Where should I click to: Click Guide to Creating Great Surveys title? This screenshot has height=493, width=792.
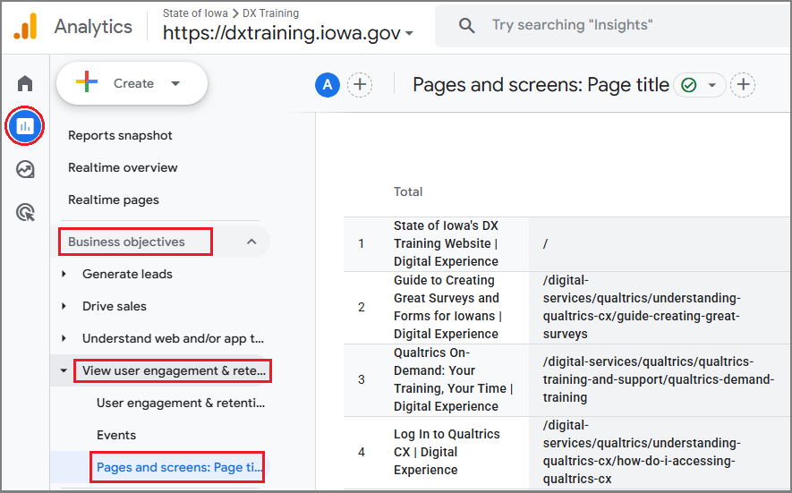447,307
